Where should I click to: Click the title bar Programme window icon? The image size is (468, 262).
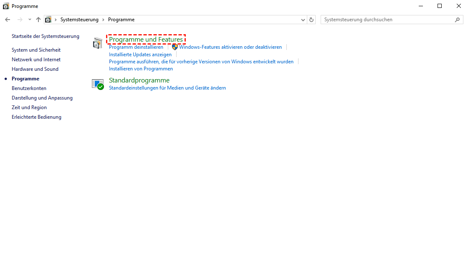[6, 6]
